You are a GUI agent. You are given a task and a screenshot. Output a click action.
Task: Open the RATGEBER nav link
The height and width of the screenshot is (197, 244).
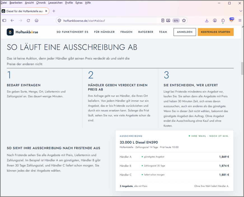coord(146,32)
